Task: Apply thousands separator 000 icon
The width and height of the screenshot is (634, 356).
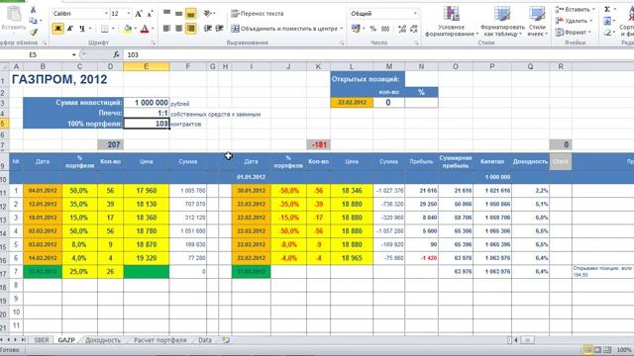Action: coord(385,29)
